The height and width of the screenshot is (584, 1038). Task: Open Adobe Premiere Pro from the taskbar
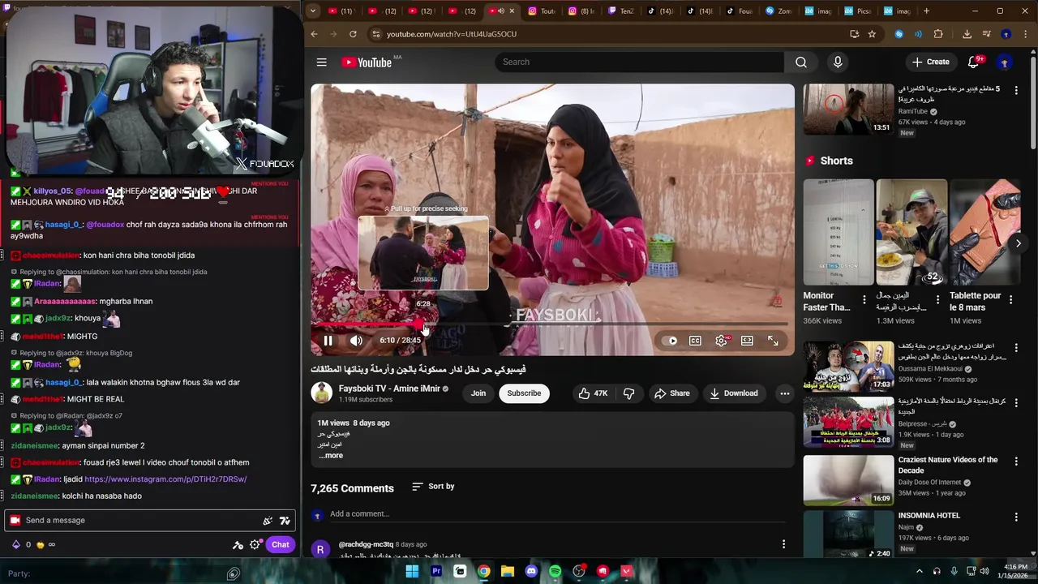coord(436,572)
